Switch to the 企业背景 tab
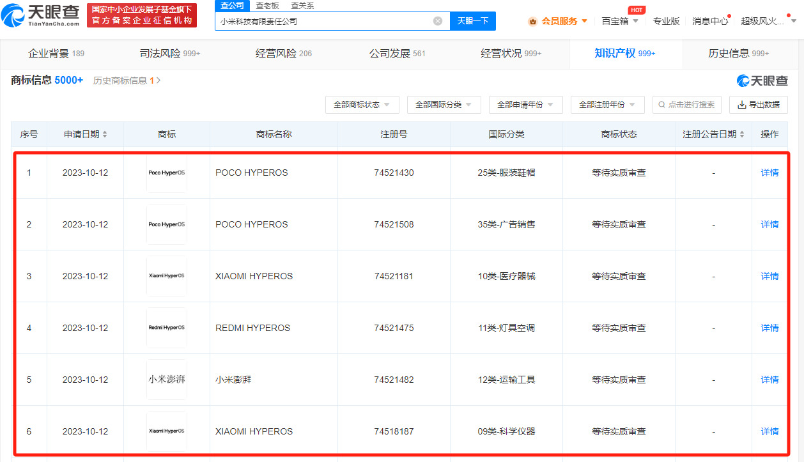This screenshot has height=462, width=804. (x=56, y=54)
